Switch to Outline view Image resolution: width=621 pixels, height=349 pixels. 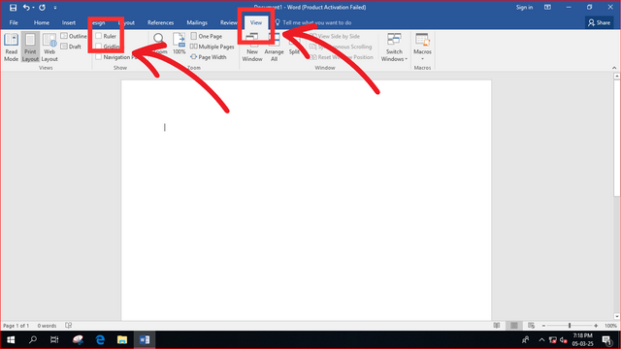pos(74,36)
